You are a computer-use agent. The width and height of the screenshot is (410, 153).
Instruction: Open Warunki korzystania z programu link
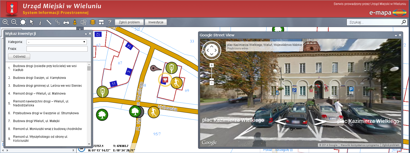359,145
